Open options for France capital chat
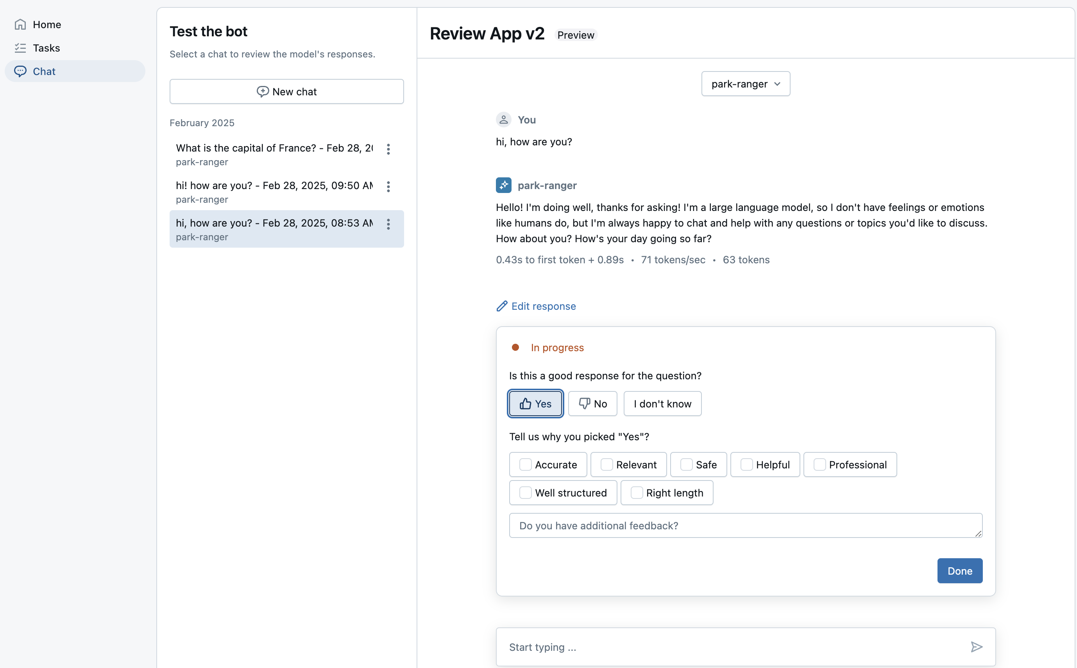 click(x=388, y=149)
